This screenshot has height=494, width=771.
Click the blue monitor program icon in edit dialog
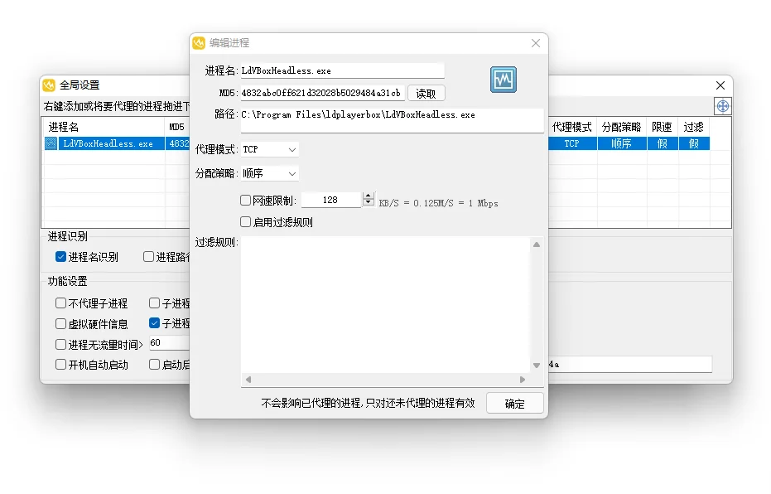pyautogui.click(x=503, y=80)
